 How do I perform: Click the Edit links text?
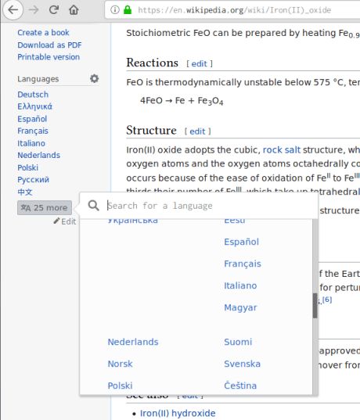tap(68, 221)
